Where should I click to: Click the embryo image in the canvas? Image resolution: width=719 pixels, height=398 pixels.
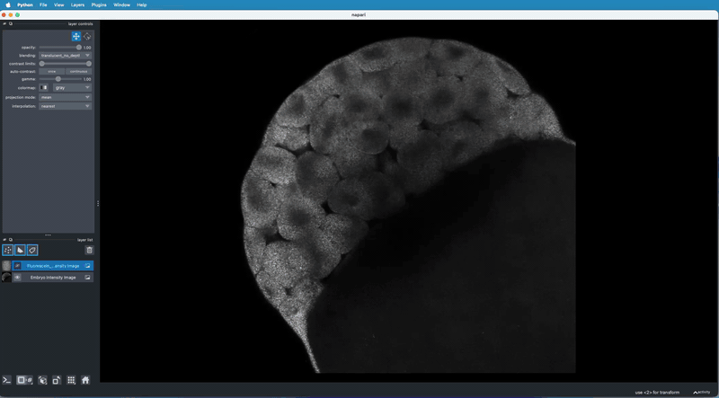(408, 205)
